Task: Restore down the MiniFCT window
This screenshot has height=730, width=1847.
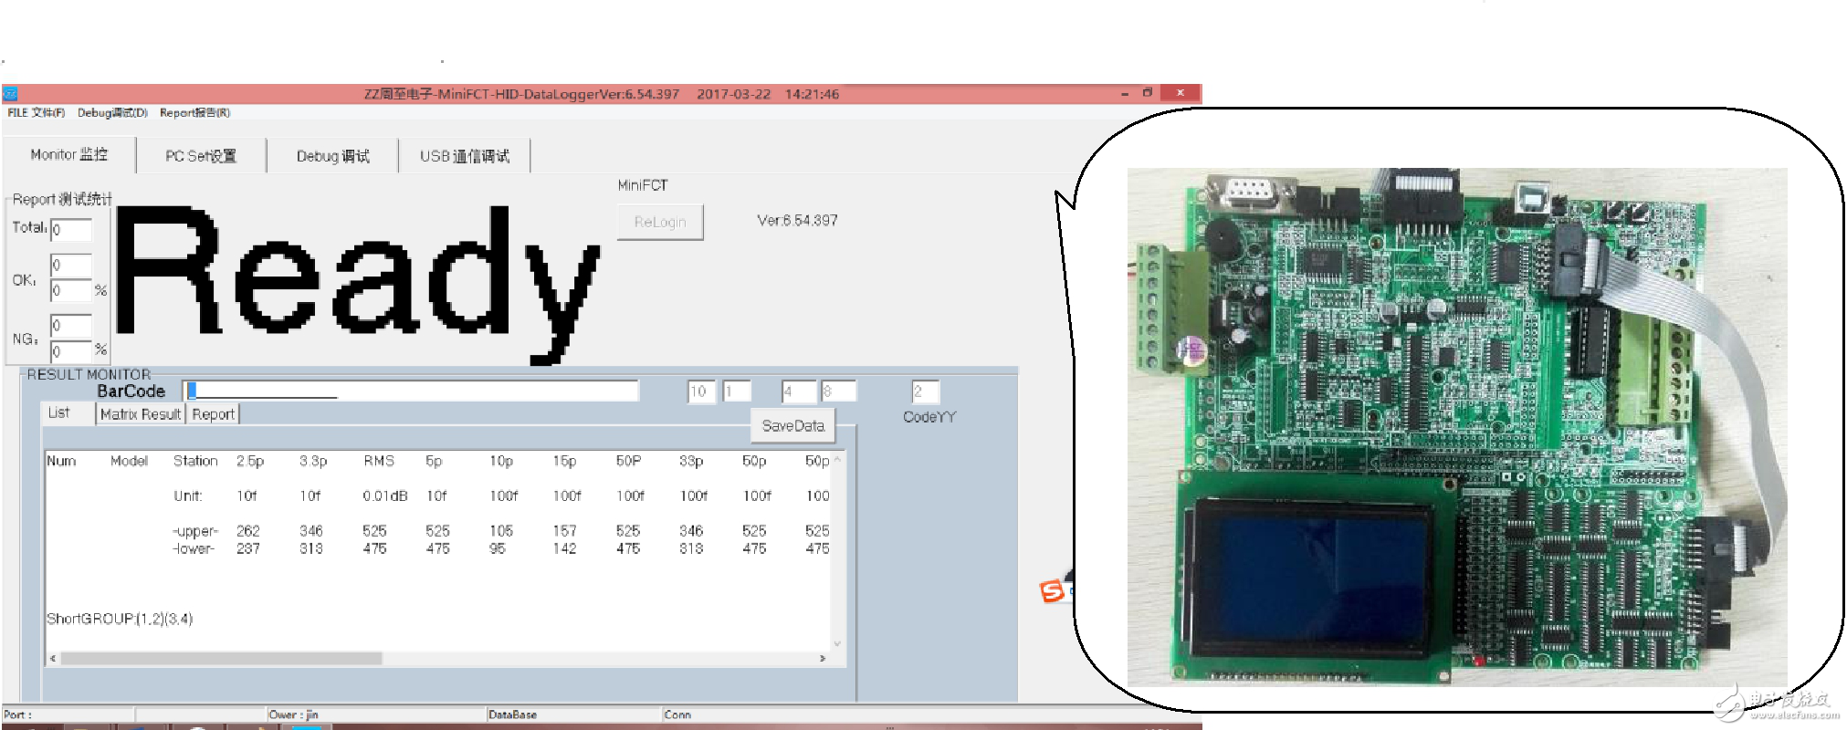Action: [1148, 93]
